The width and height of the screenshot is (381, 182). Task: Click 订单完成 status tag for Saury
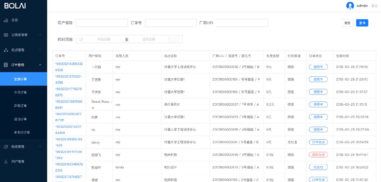[x=318, y=142]
